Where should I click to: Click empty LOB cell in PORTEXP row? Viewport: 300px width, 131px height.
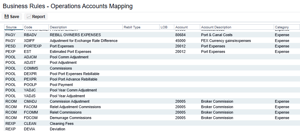click(167, 46)
